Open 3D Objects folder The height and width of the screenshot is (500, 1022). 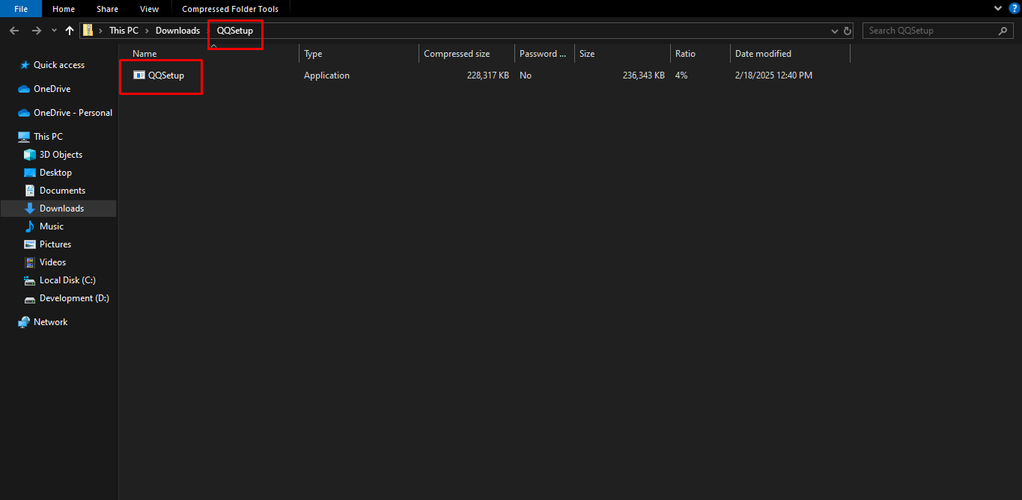[x=61, y=155]
